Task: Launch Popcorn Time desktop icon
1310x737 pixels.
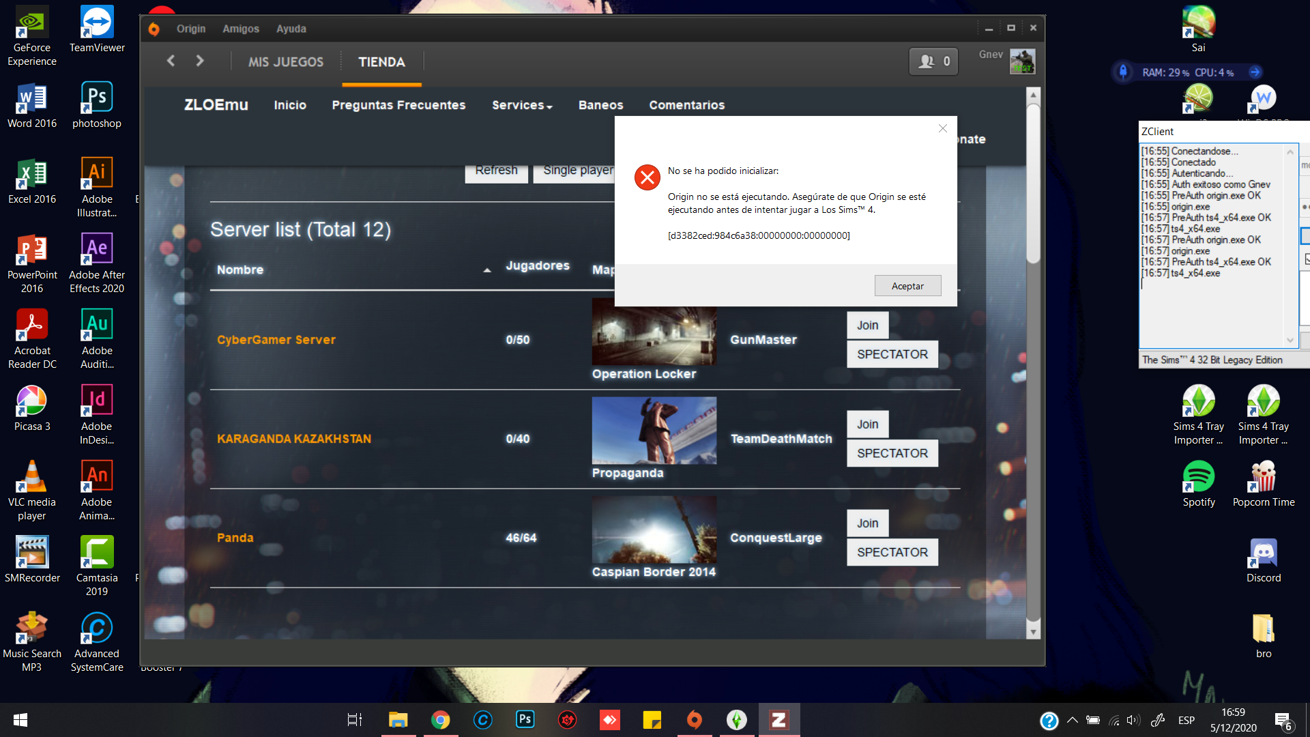Action: [x=1264, y=484]
